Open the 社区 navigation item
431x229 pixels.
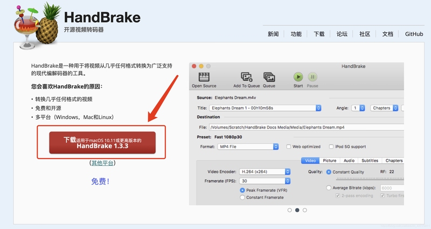coord(365,34)
